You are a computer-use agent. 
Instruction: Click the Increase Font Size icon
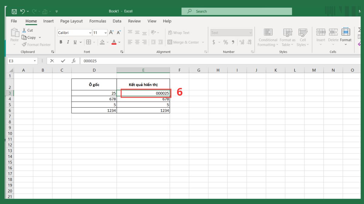111,33
